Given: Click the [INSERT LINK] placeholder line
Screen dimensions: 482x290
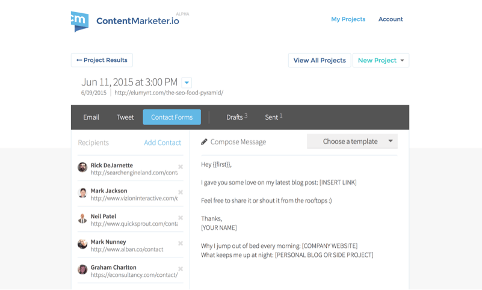Looking at the screenshot, I should coord(279,182).
